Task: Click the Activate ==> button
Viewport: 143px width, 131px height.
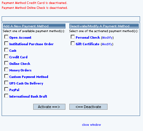Action: click(49, 107)
